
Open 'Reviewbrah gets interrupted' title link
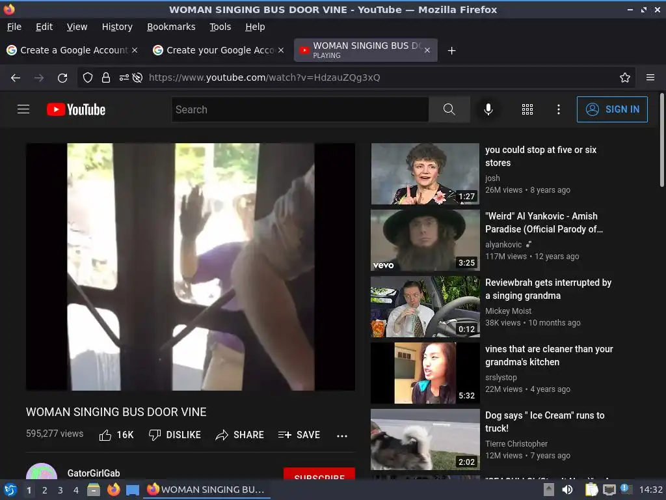tap(548, 288)
